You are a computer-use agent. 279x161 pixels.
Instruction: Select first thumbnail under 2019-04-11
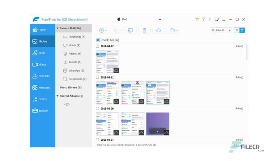coord(107,93)
